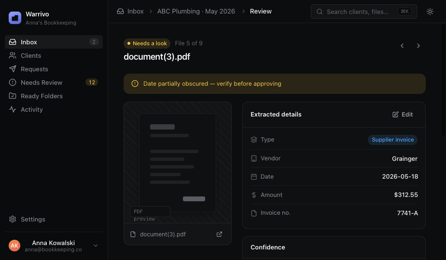Click the PDF preview thumbnail
The width and height of the screenshot is (446, 260).
tap(178, 163)
